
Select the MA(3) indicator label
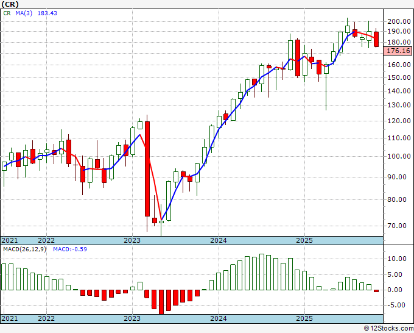(24, 13)
